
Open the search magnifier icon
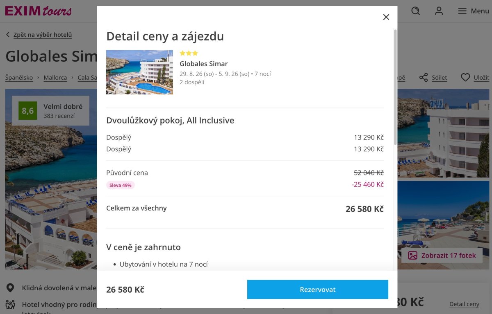pyautogui.click(x=416, y=11)
